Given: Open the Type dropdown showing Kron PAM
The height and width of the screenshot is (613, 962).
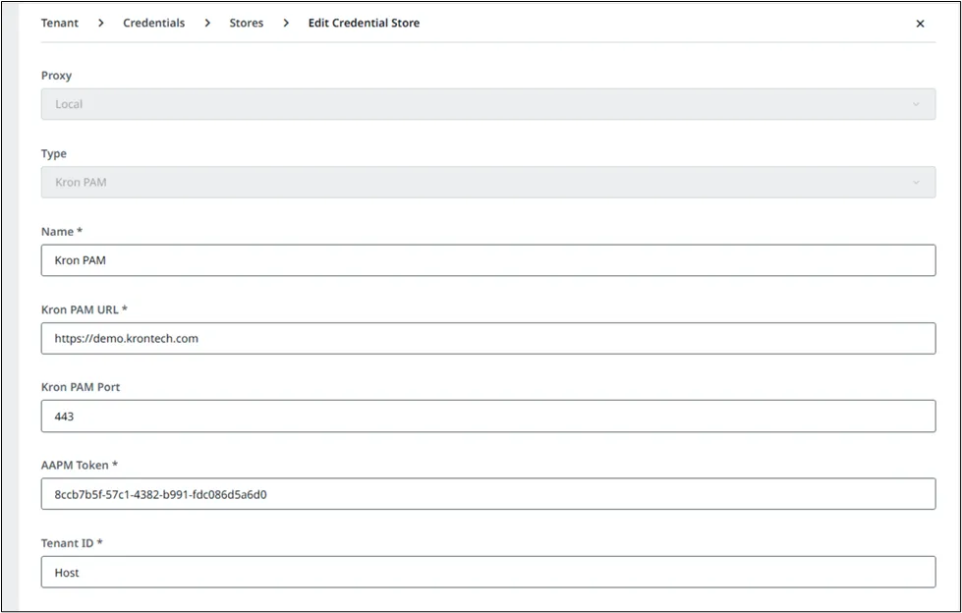Looking at the screenshot, I should tap(488, 183).
